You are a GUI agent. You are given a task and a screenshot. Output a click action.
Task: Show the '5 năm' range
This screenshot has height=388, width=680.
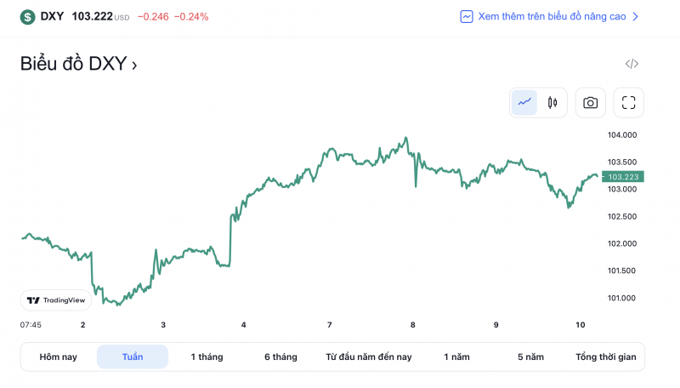pos(530,357)
